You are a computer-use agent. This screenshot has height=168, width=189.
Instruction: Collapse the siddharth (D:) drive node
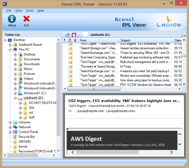(x=15, y=98)
